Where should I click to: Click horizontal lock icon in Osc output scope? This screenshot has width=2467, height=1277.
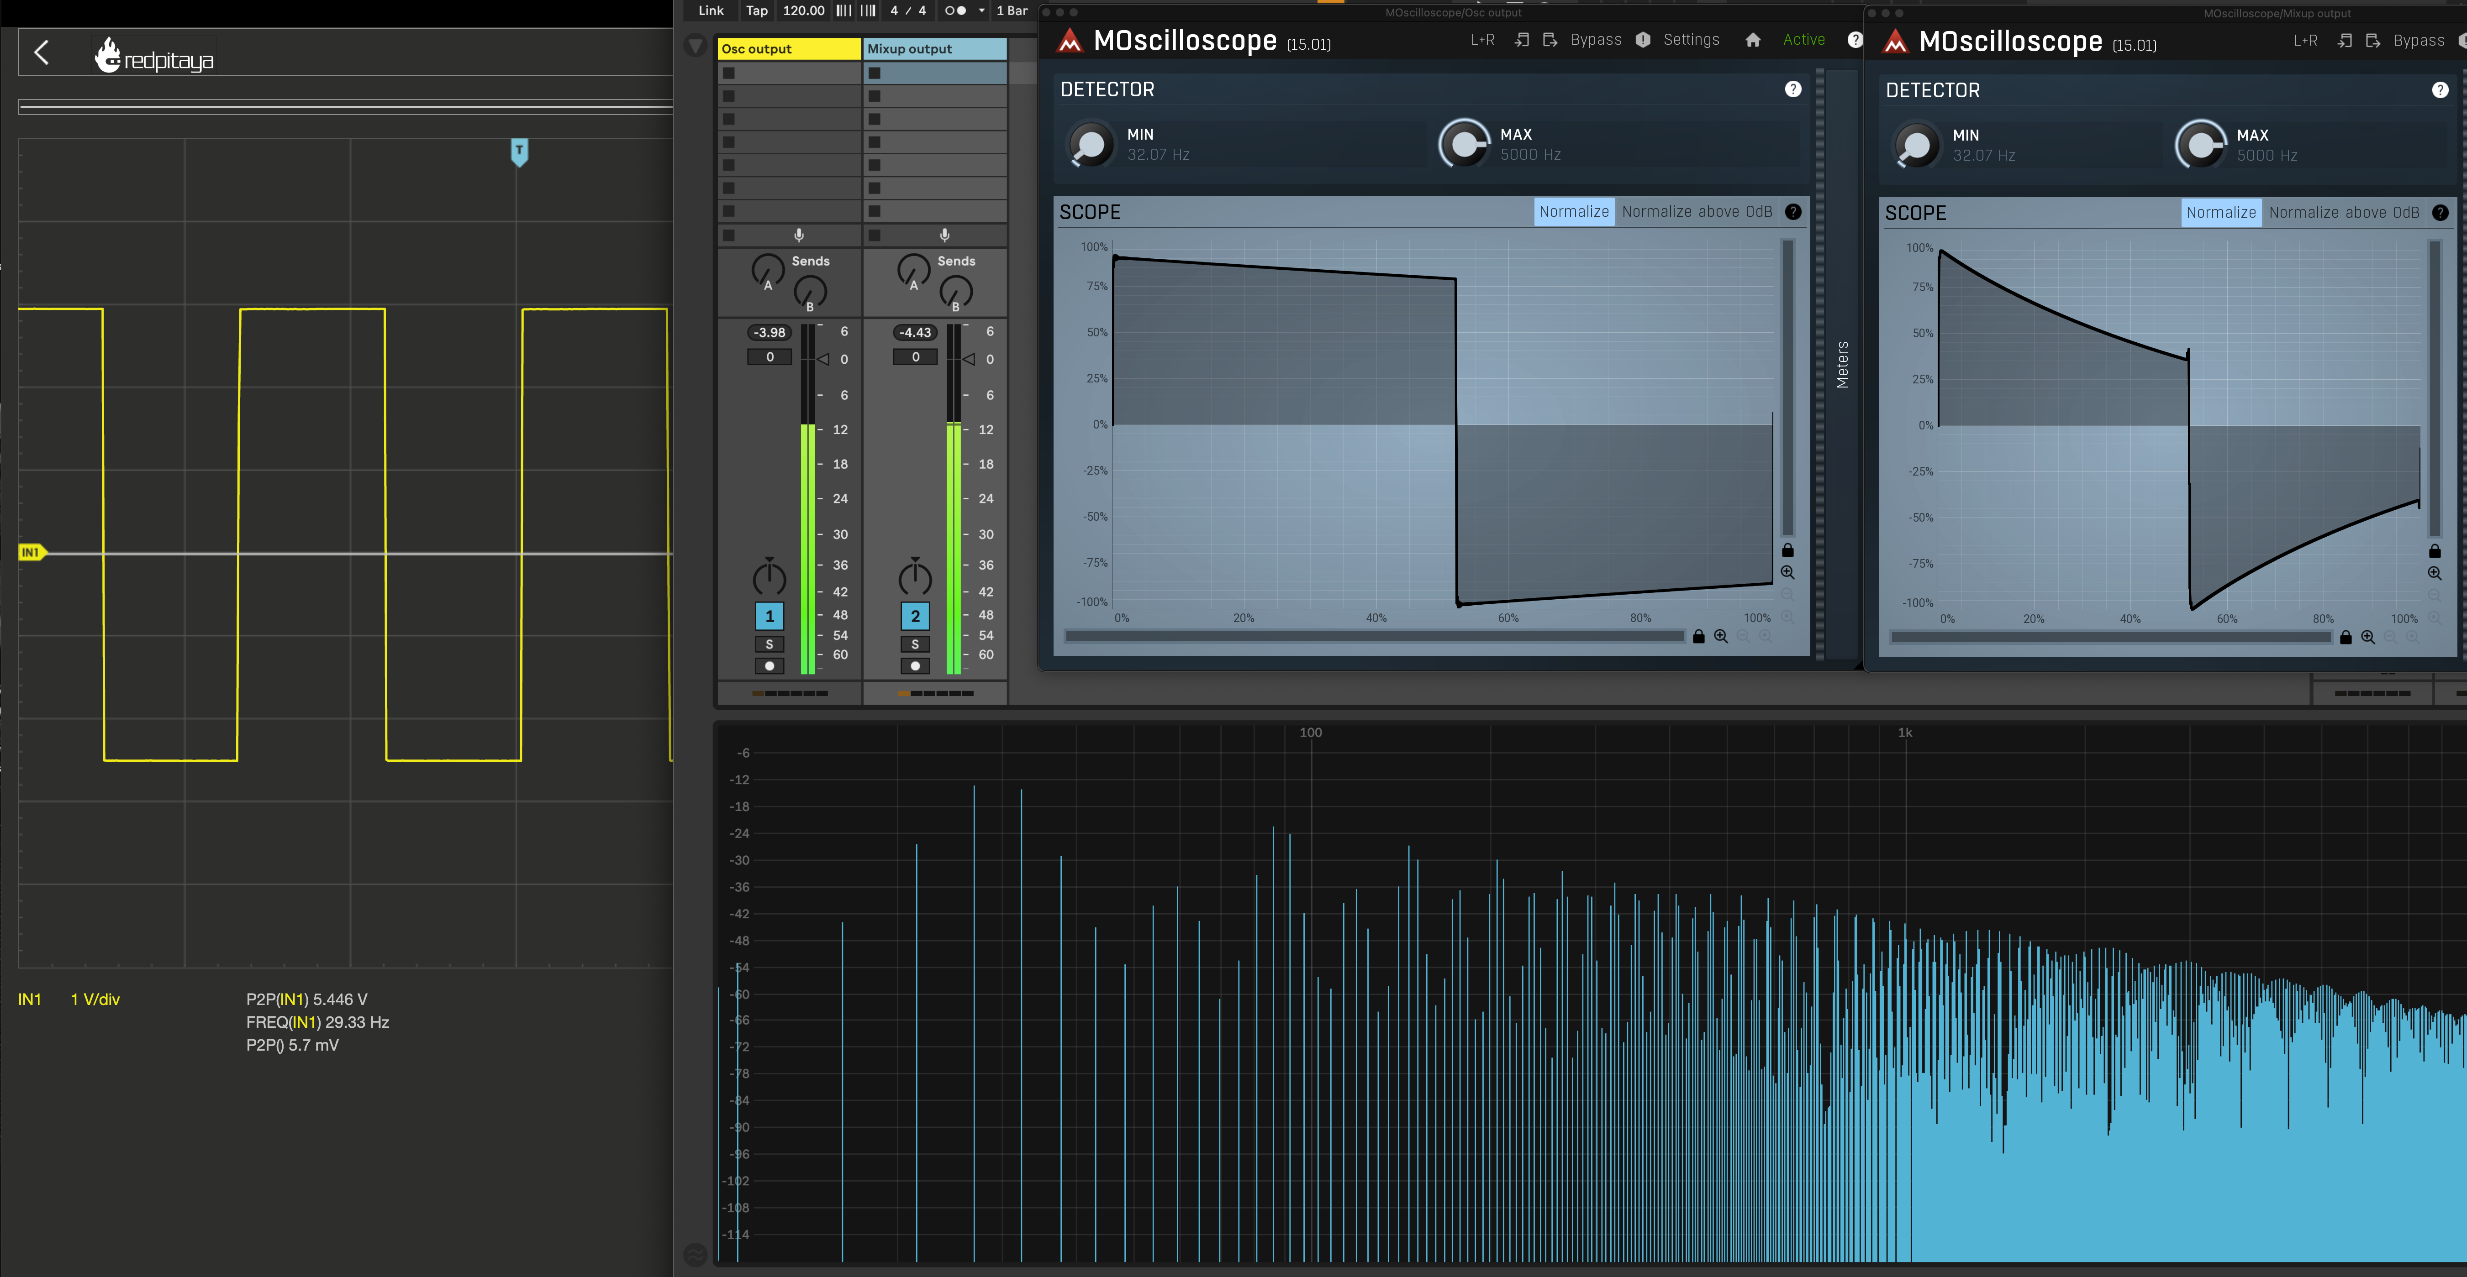coord(1698,637)
